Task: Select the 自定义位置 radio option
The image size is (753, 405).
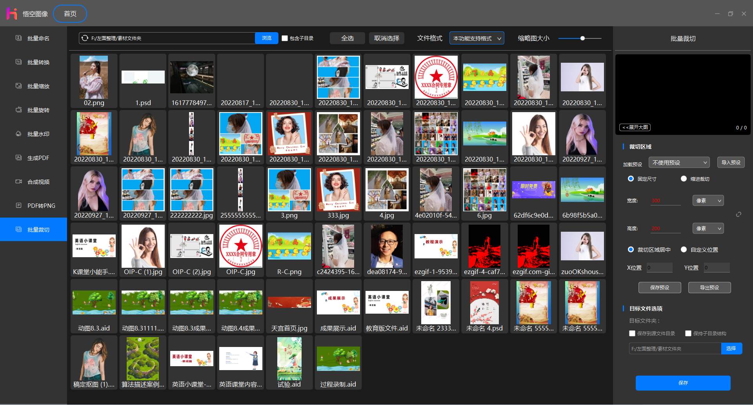Action: point(684,250)
